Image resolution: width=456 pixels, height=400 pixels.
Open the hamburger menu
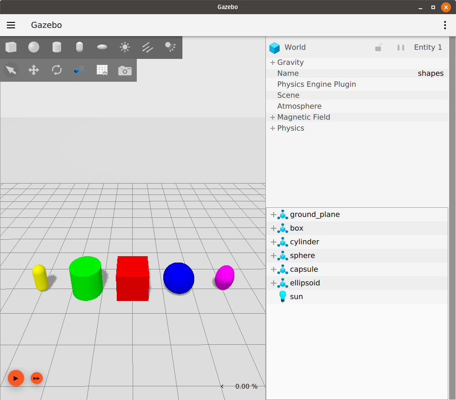tap(11, 25)
